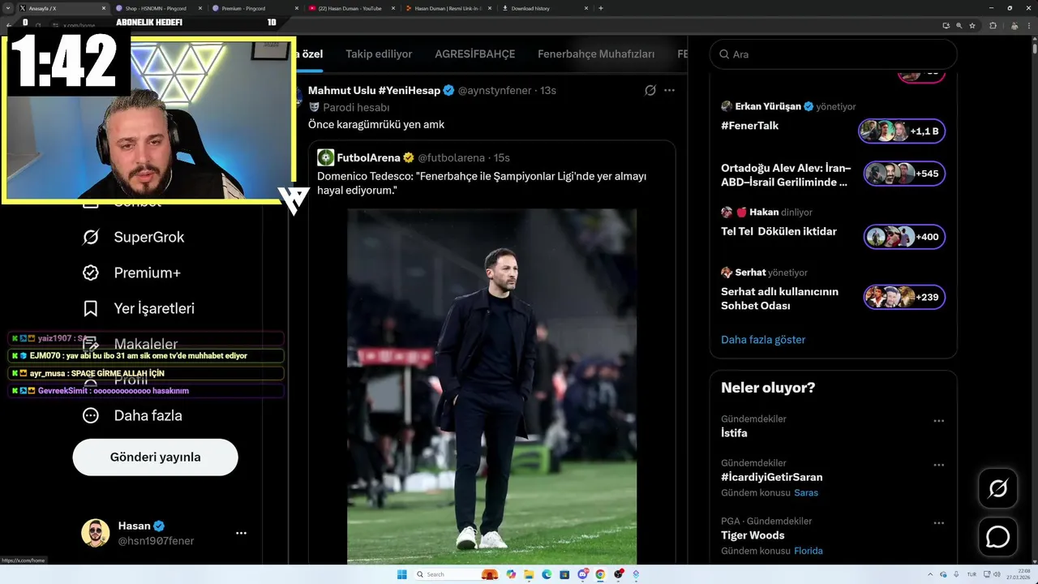Open the İstifa trending topic
This screenshot has width=1038, height=584.
pos(734,433)
